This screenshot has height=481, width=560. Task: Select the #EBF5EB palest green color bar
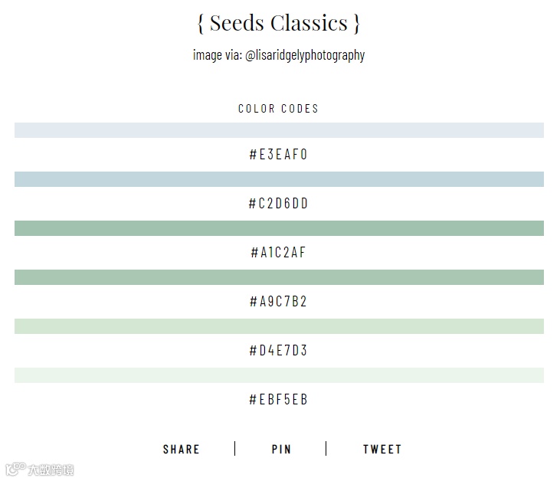pyautogui.click(x=279, y=375)
